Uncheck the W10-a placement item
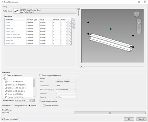Image resolution: width=148 pixels, height=122 pixels. (x=6, y=85)
